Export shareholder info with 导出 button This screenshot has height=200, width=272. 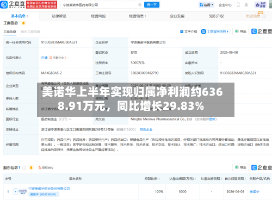(241, 167)
